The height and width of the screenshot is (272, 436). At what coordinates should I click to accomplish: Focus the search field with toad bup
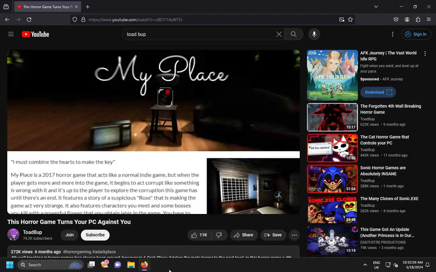point(200,34)
